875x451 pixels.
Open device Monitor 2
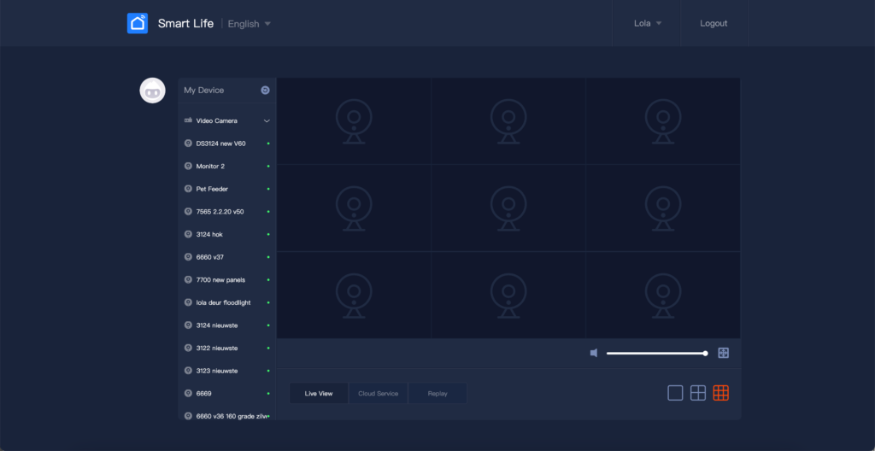(226, 166)
